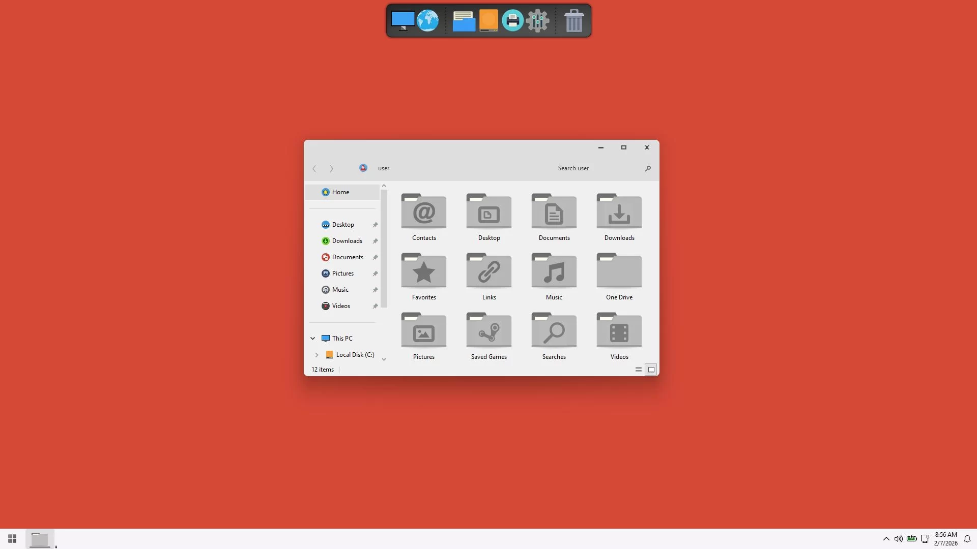Switch to large icons view
The height and width of the screenshot is (549, 977).
651,370
